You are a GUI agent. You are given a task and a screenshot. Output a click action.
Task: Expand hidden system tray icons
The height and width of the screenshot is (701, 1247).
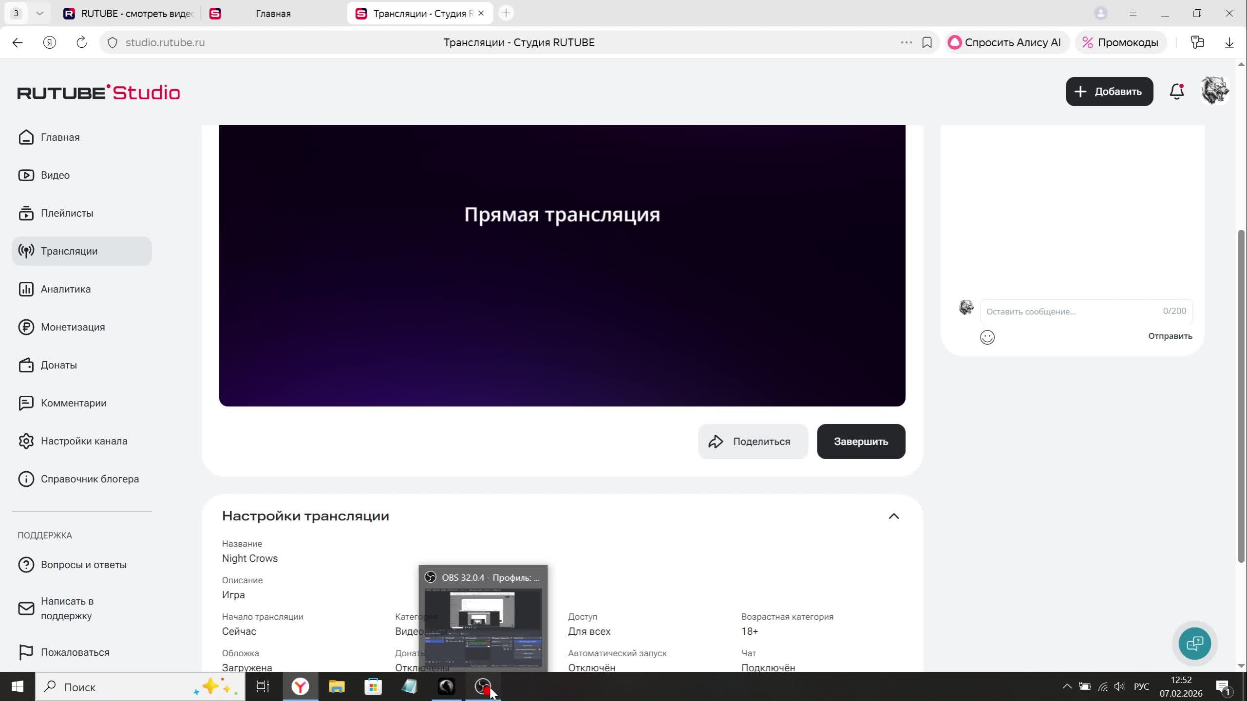click(x=1067, y=686)
